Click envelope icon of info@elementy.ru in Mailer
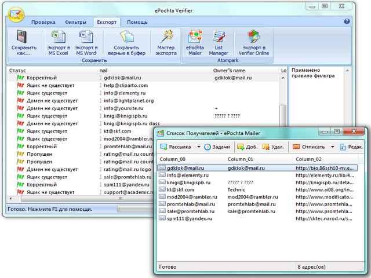 pyautogui.click(x=162, y=175)
